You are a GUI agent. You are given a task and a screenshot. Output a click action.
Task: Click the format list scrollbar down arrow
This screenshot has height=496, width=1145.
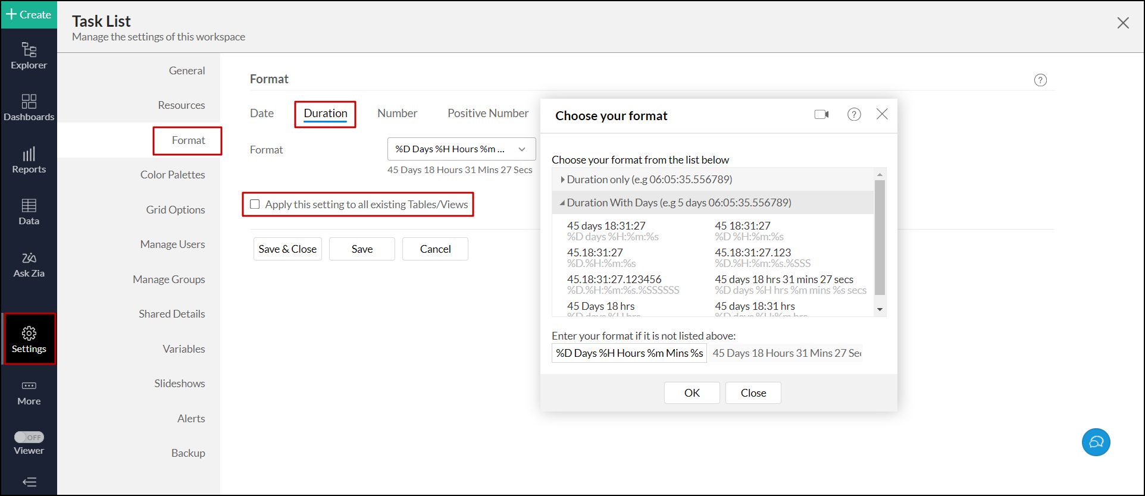pyautogui.click(x=880, y=309)
